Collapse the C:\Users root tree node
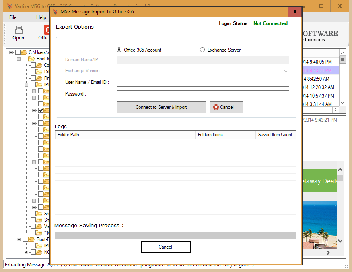352x272 pixels. pos(11,53)
